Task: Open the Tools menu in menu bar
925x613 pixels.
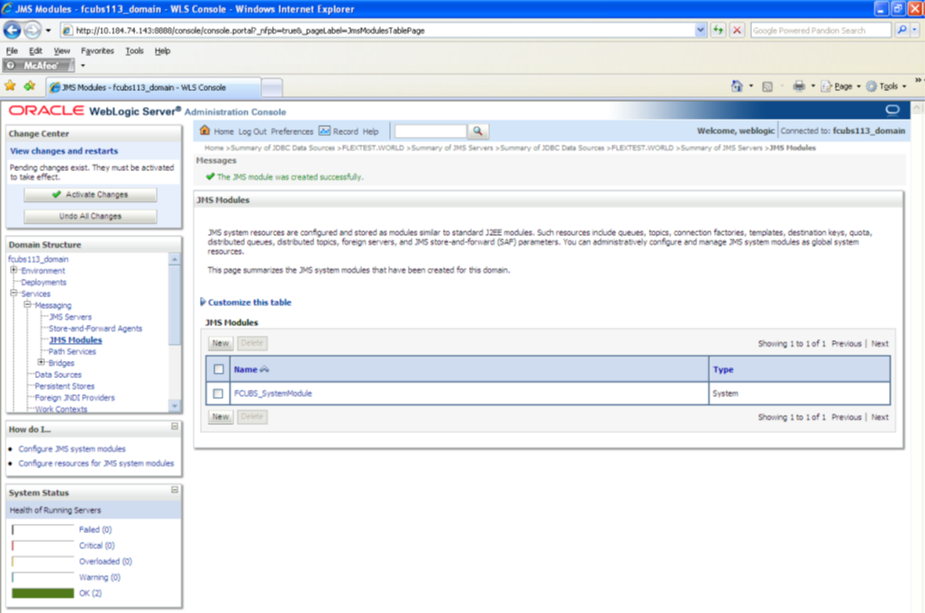Action: (x=134, y=50)
